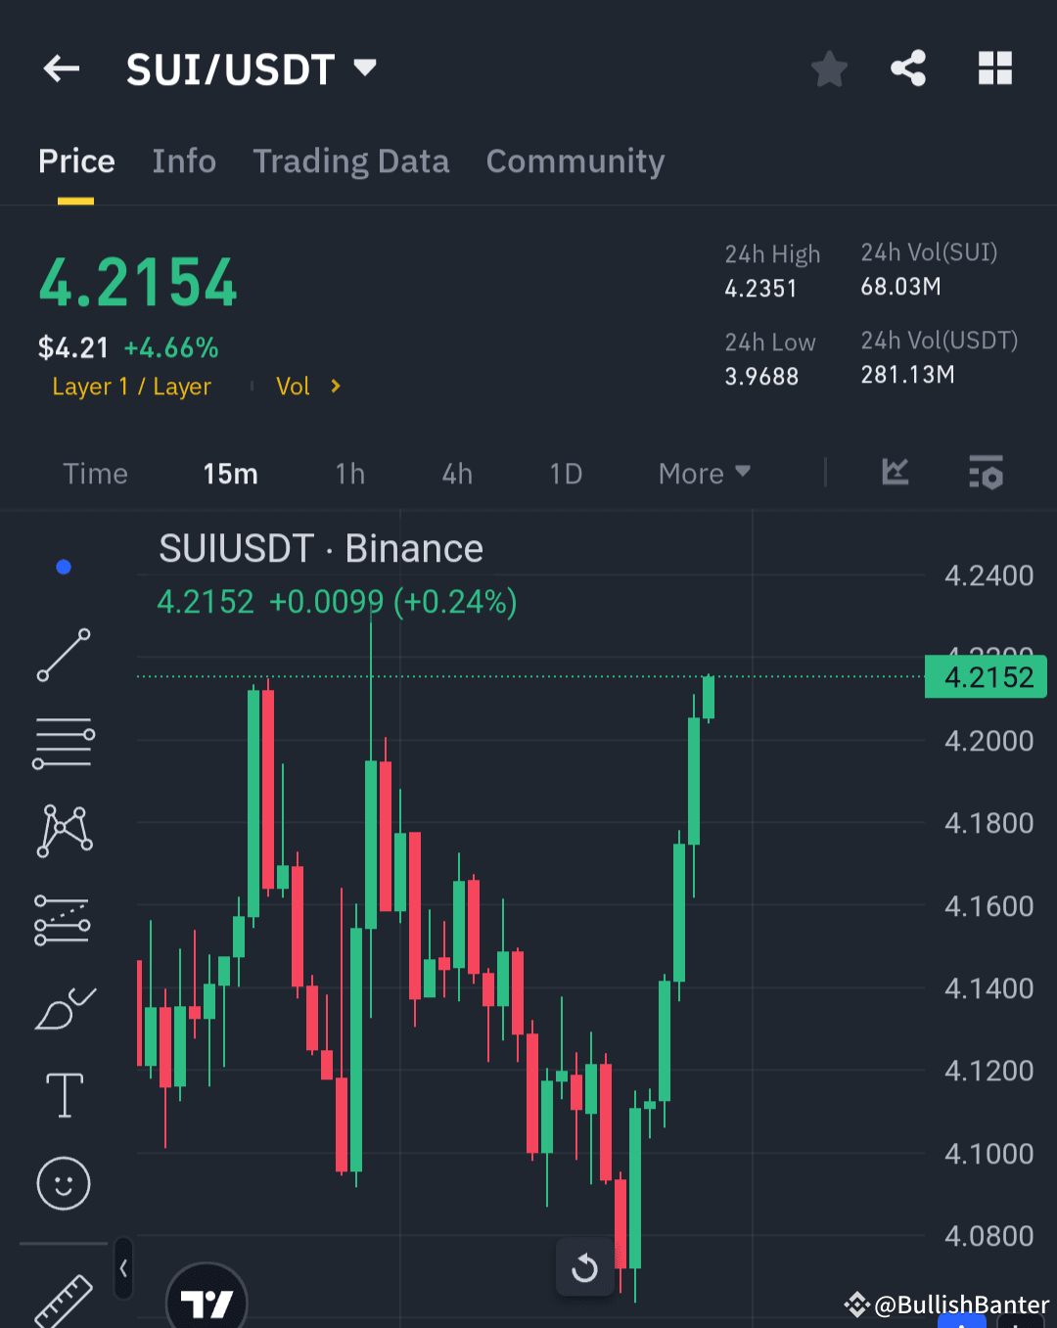This screenshot has width=1057, height=1328.
Task: Select the XABCD Pattern tool
Action: click(63, 830)
